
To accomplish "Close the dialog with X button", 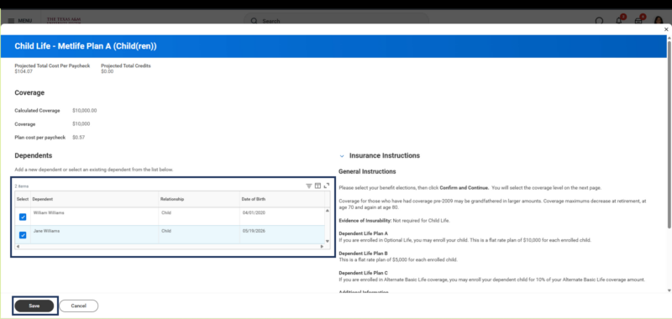I will [666, 29].
